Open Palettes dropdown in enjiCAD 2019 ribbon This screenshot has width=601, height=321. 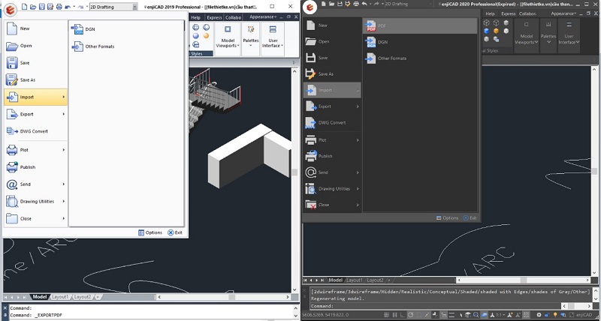click(x=251, y=38)
